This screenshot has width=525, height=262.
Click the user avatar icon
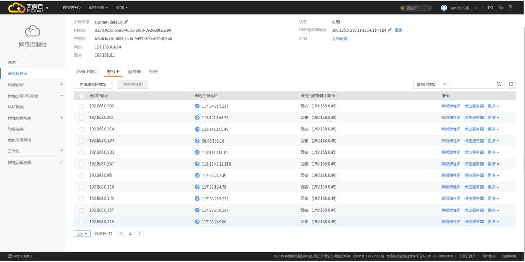coord(444,8)
